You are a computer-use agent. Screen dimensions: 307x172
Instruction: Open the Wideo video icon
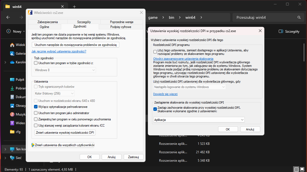click(x=12, y=123)
